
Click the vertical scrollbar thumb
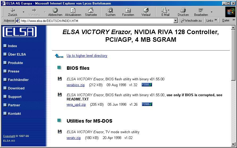(x=233, y=55)
